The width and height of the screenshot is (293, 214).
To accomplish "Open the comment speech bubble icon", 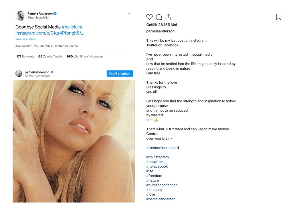I will 159,17.
